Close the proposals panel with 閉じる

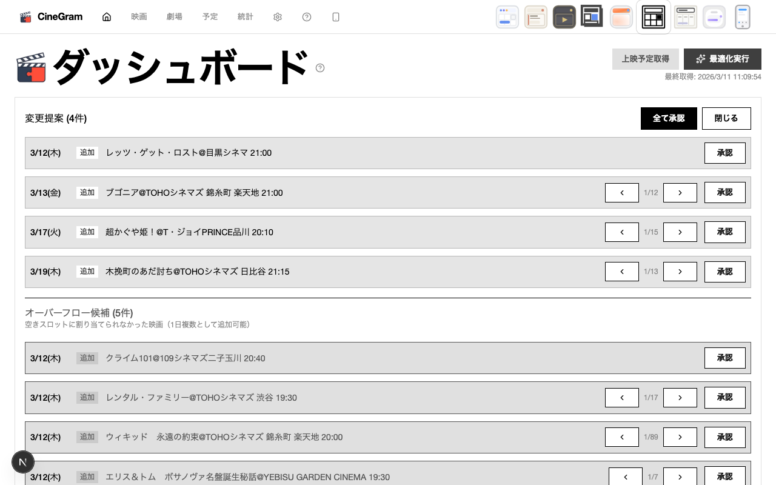pos(726,118)
